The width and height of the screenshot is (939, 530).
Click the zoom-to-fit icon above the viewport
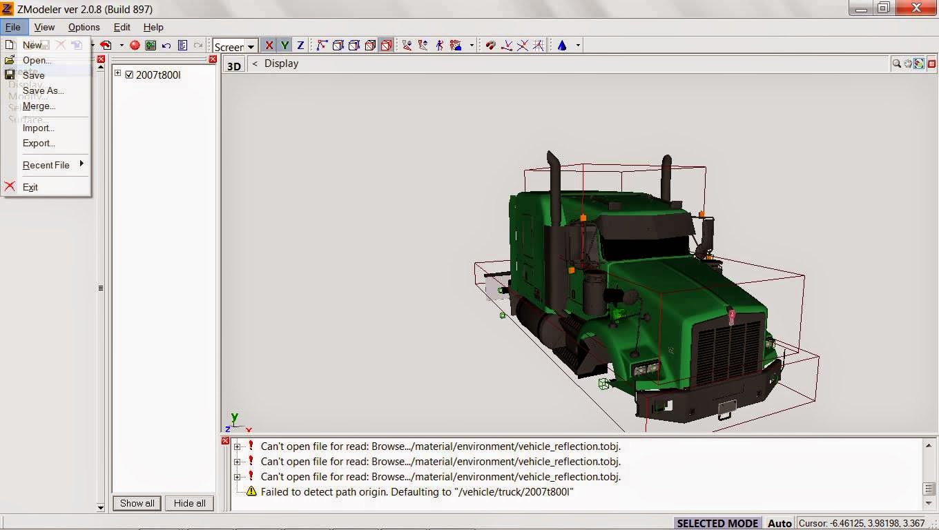click(918, 63)
